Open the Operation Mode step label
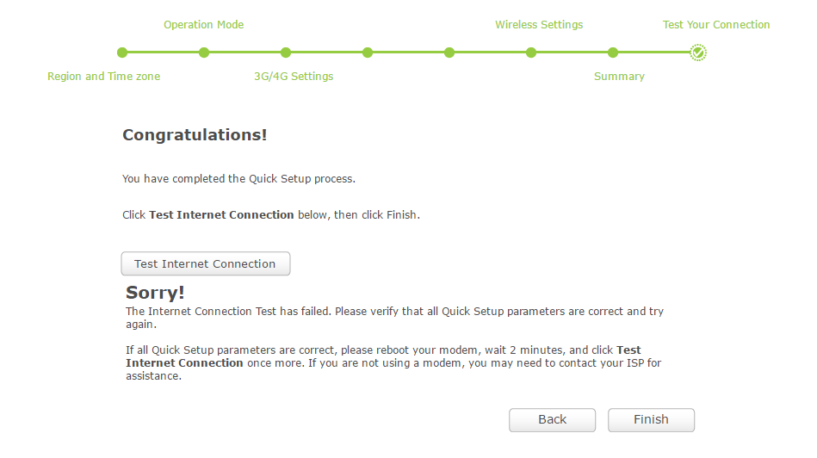This screenshot has width=817, height=458. pyautogui.click(x=204, y=25)
